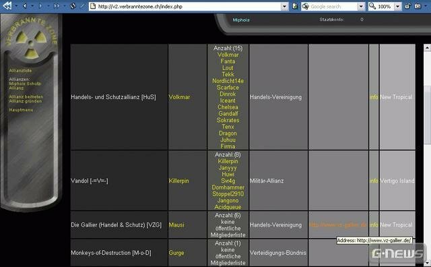Viewport: 431px width, 267px height.
Task: Open the zoom level dropdown
Action: click(x=398, y=6)
